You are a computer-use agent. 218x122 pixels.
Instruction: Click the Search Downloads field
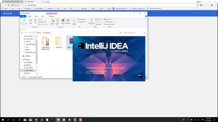click(x=134, y=33)
